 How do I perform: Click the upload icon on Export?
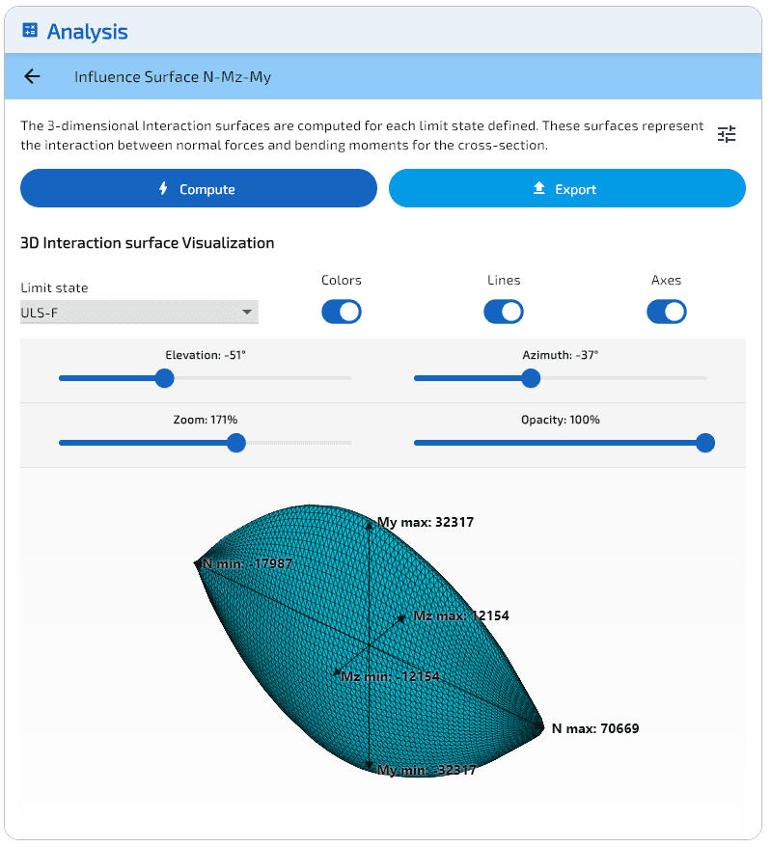click(539, 189)
